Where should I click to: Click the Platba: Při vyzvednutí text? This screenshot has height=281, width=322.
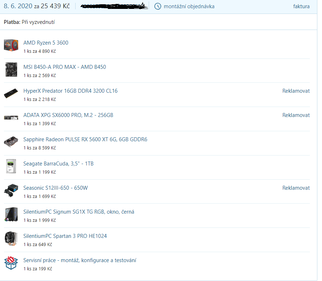tap(29, 22)
